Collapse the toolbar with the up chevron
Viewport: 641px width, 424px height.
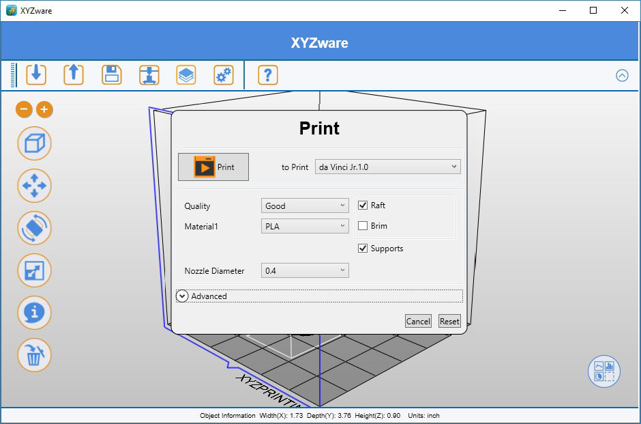pos(622,75)
